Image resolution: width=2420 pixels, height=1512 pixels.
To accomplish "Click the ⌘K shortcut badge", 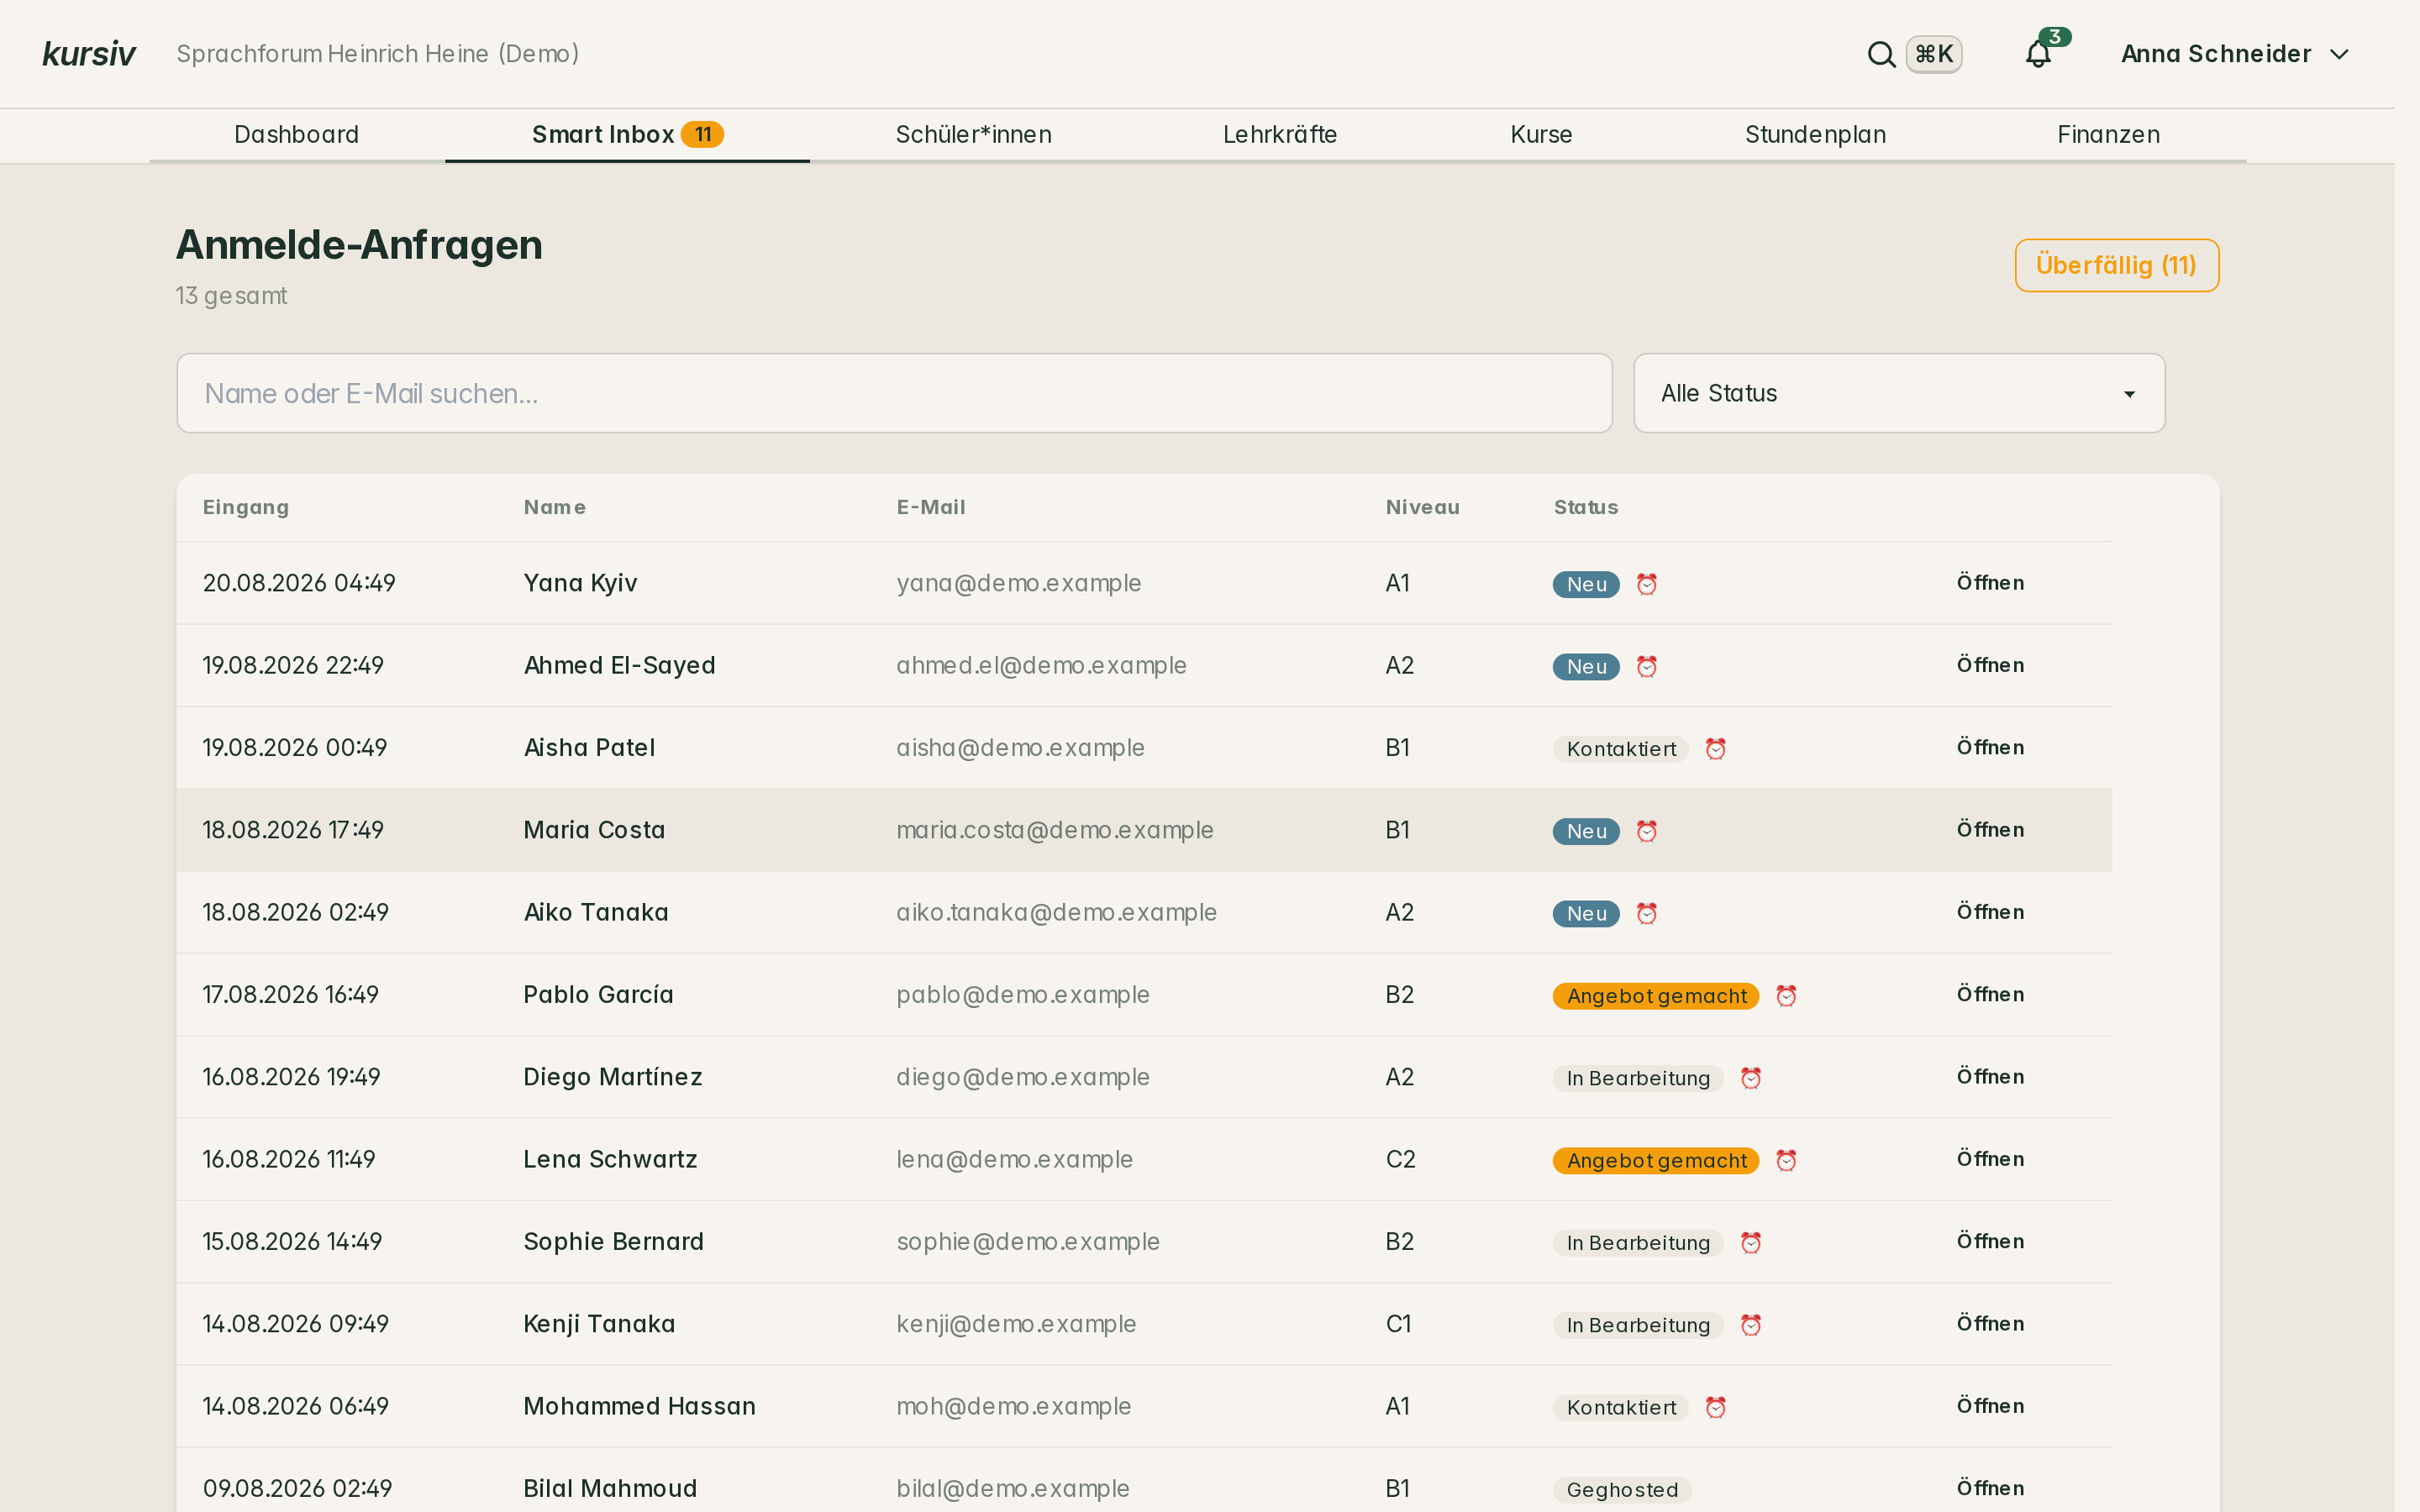I will 1934,54.
